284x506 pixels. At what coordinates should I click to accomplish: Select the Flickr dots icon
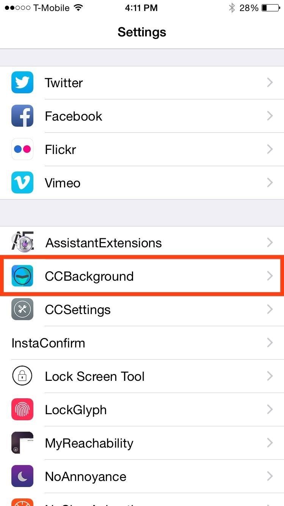[x=22, y=149]
